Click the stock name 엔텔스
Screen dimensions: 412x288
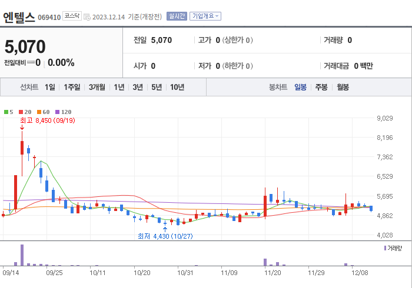[19, 17]
